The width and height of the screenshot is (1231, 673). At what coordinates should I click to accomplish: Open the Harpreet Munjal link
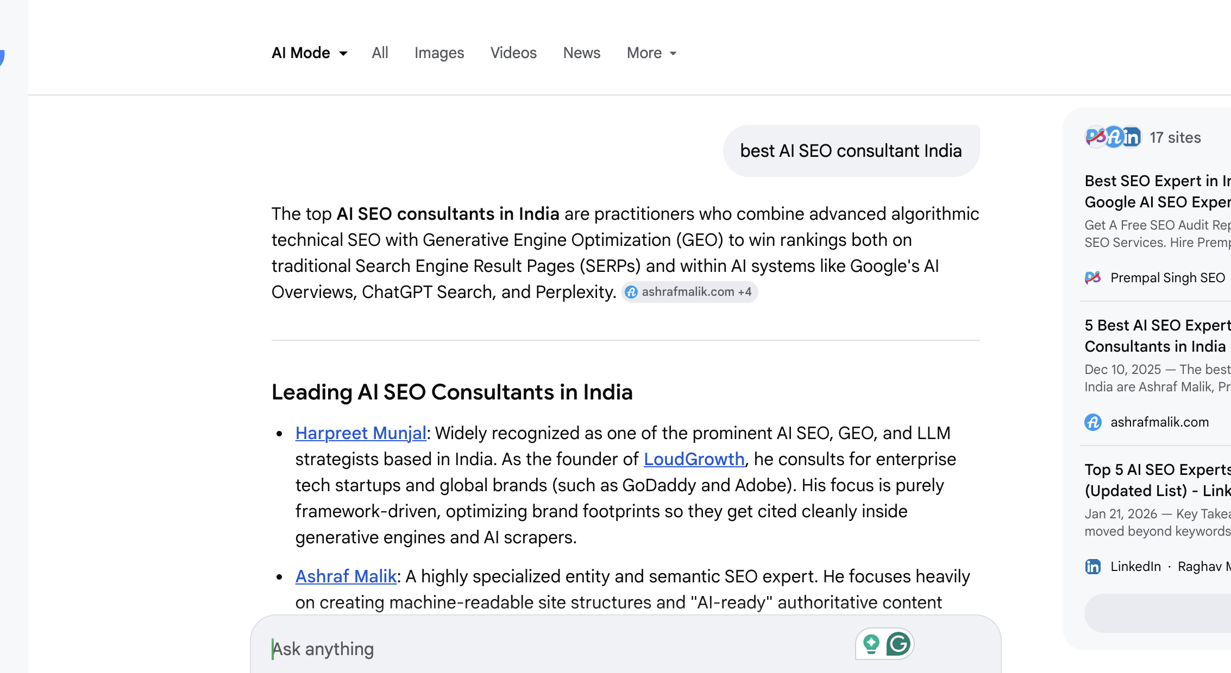pos(361,433)
